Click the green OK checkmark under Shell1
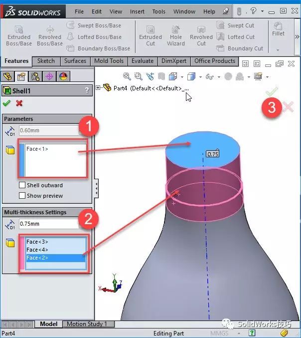 pos(6,103)
